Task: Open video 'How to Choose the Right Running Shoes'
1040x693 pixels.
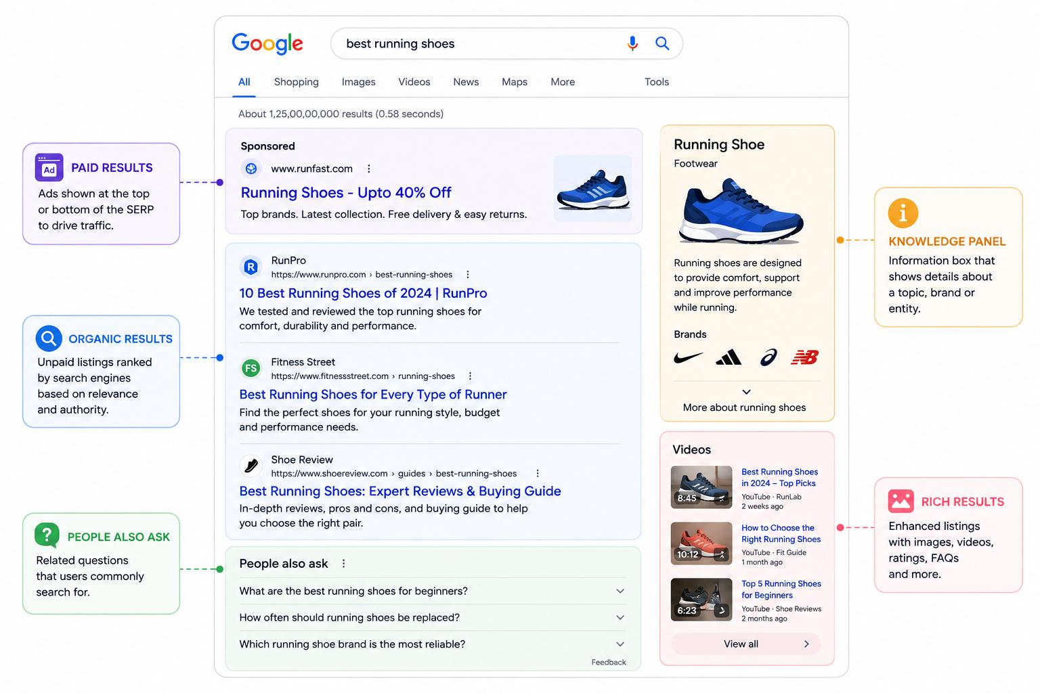Action: coord(781,533)
